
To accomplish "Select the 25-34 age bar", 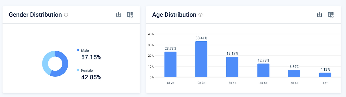I will click(201, 59).
